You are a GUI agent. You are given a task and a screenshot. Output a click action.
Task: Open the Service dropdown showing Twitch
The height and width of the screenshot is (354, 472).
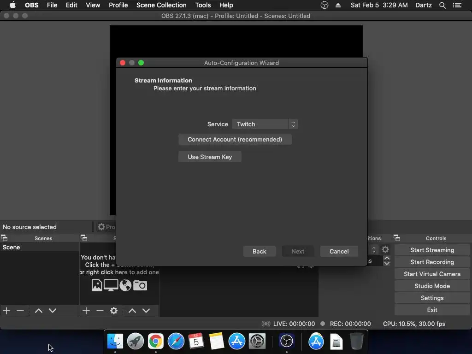(265, 124)
